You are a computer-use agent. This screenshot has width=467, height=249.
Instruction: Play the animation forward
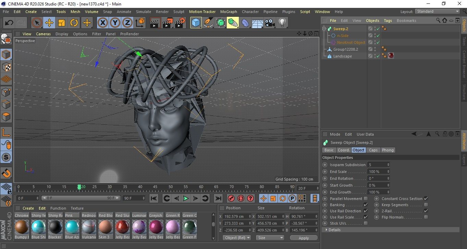click(x=186, y=198)
